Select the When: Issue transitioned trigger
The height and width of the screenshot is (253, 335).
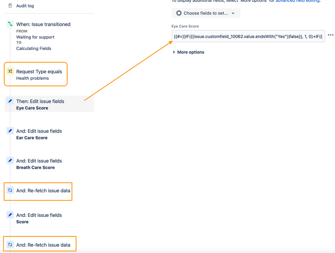tap(43, 24)
